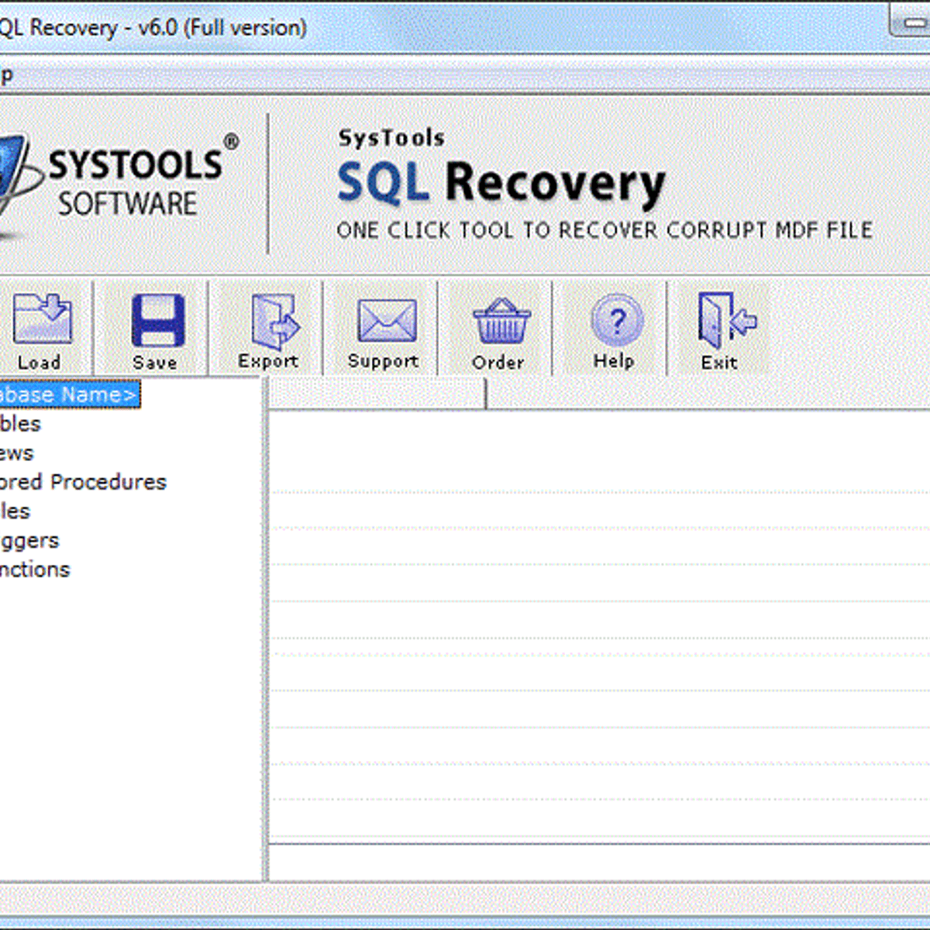Select the Views node in the tree
This screenshot has height=930, width=930.
[16, 453]
